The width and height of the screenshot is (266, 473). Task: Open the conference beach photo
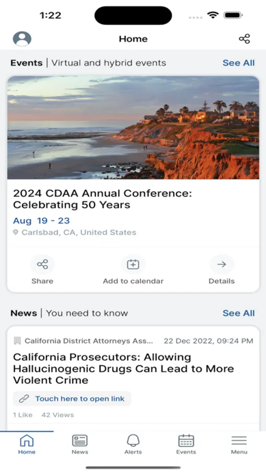click(x=133, y=127)
